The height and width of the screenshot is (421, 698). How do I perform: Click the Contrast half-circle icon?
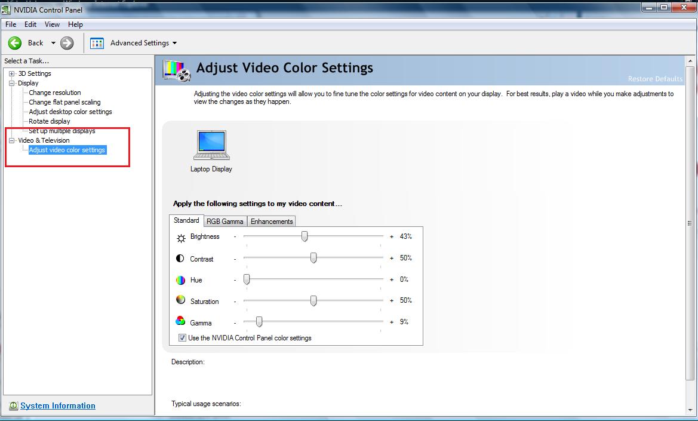tap(180, 258)
